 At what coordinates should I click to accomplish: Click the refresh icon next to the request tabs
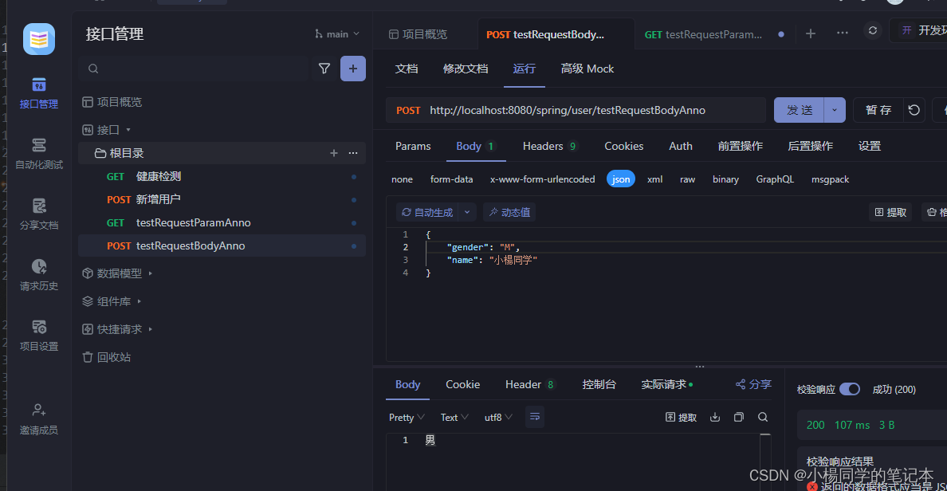pyautogui.click(x=872, y=30)
